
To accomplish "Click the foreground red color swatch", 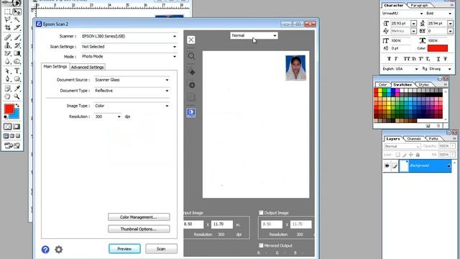I will coord(9,109).
